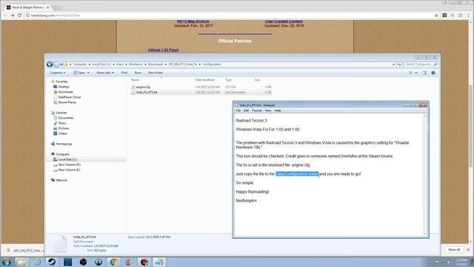
Task: Select 105_106_RT3_Vista_Fix in the breadcrumb
Action: coord(183,65)
